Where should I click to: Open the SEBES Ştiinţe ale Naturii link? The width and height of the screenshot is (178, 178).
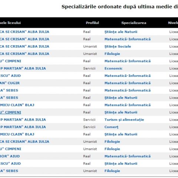click(x=121, y=98)
